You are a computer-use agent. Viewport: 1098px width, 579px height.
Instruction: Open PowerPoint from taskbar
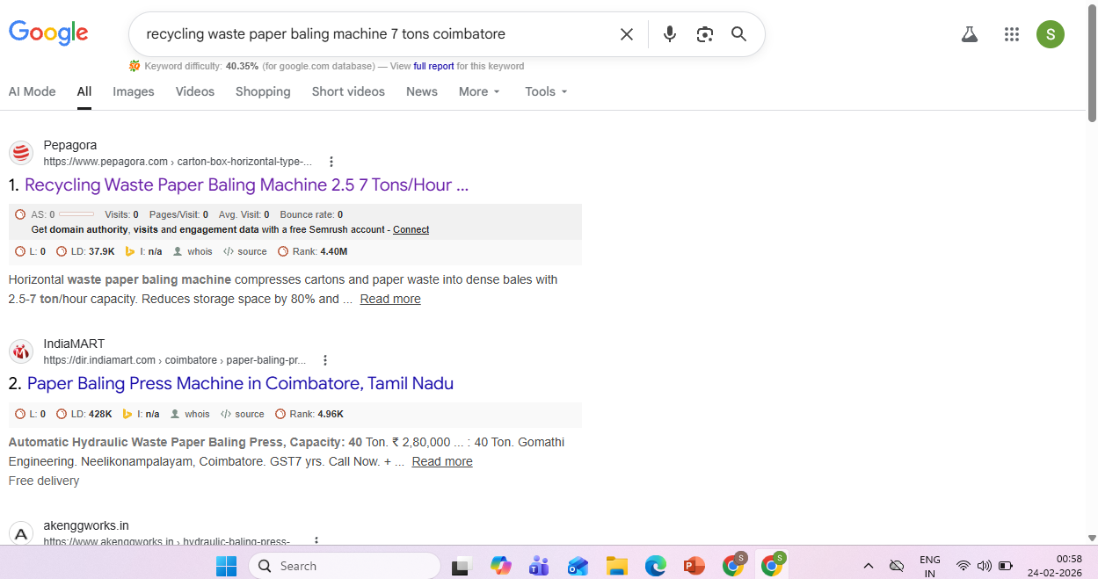coord(694,566)
